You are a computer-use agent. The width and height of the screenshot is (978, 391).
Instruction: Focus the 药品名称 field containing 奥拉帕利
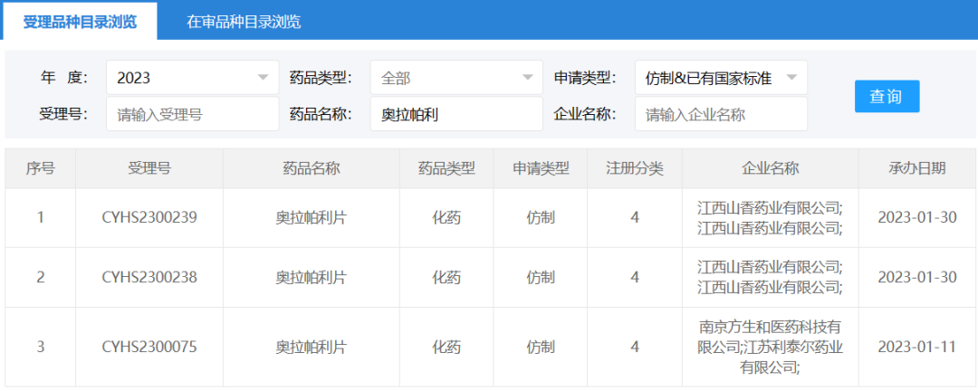(455, 113)
